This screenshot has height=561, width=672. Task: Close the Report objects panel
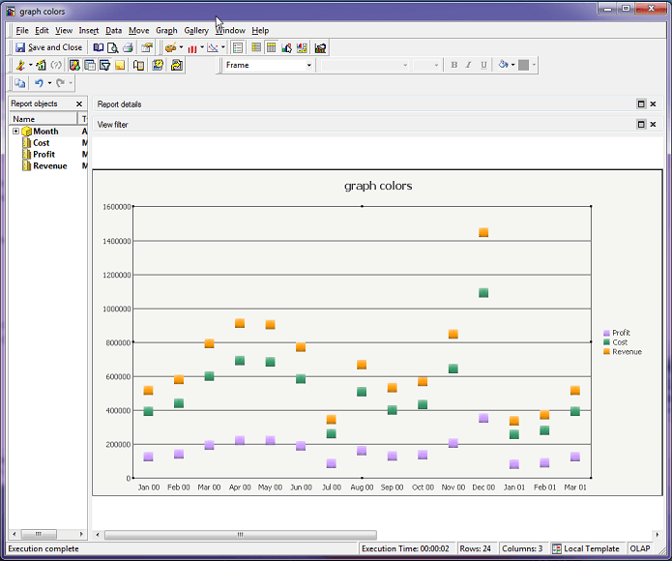[79, 103]
